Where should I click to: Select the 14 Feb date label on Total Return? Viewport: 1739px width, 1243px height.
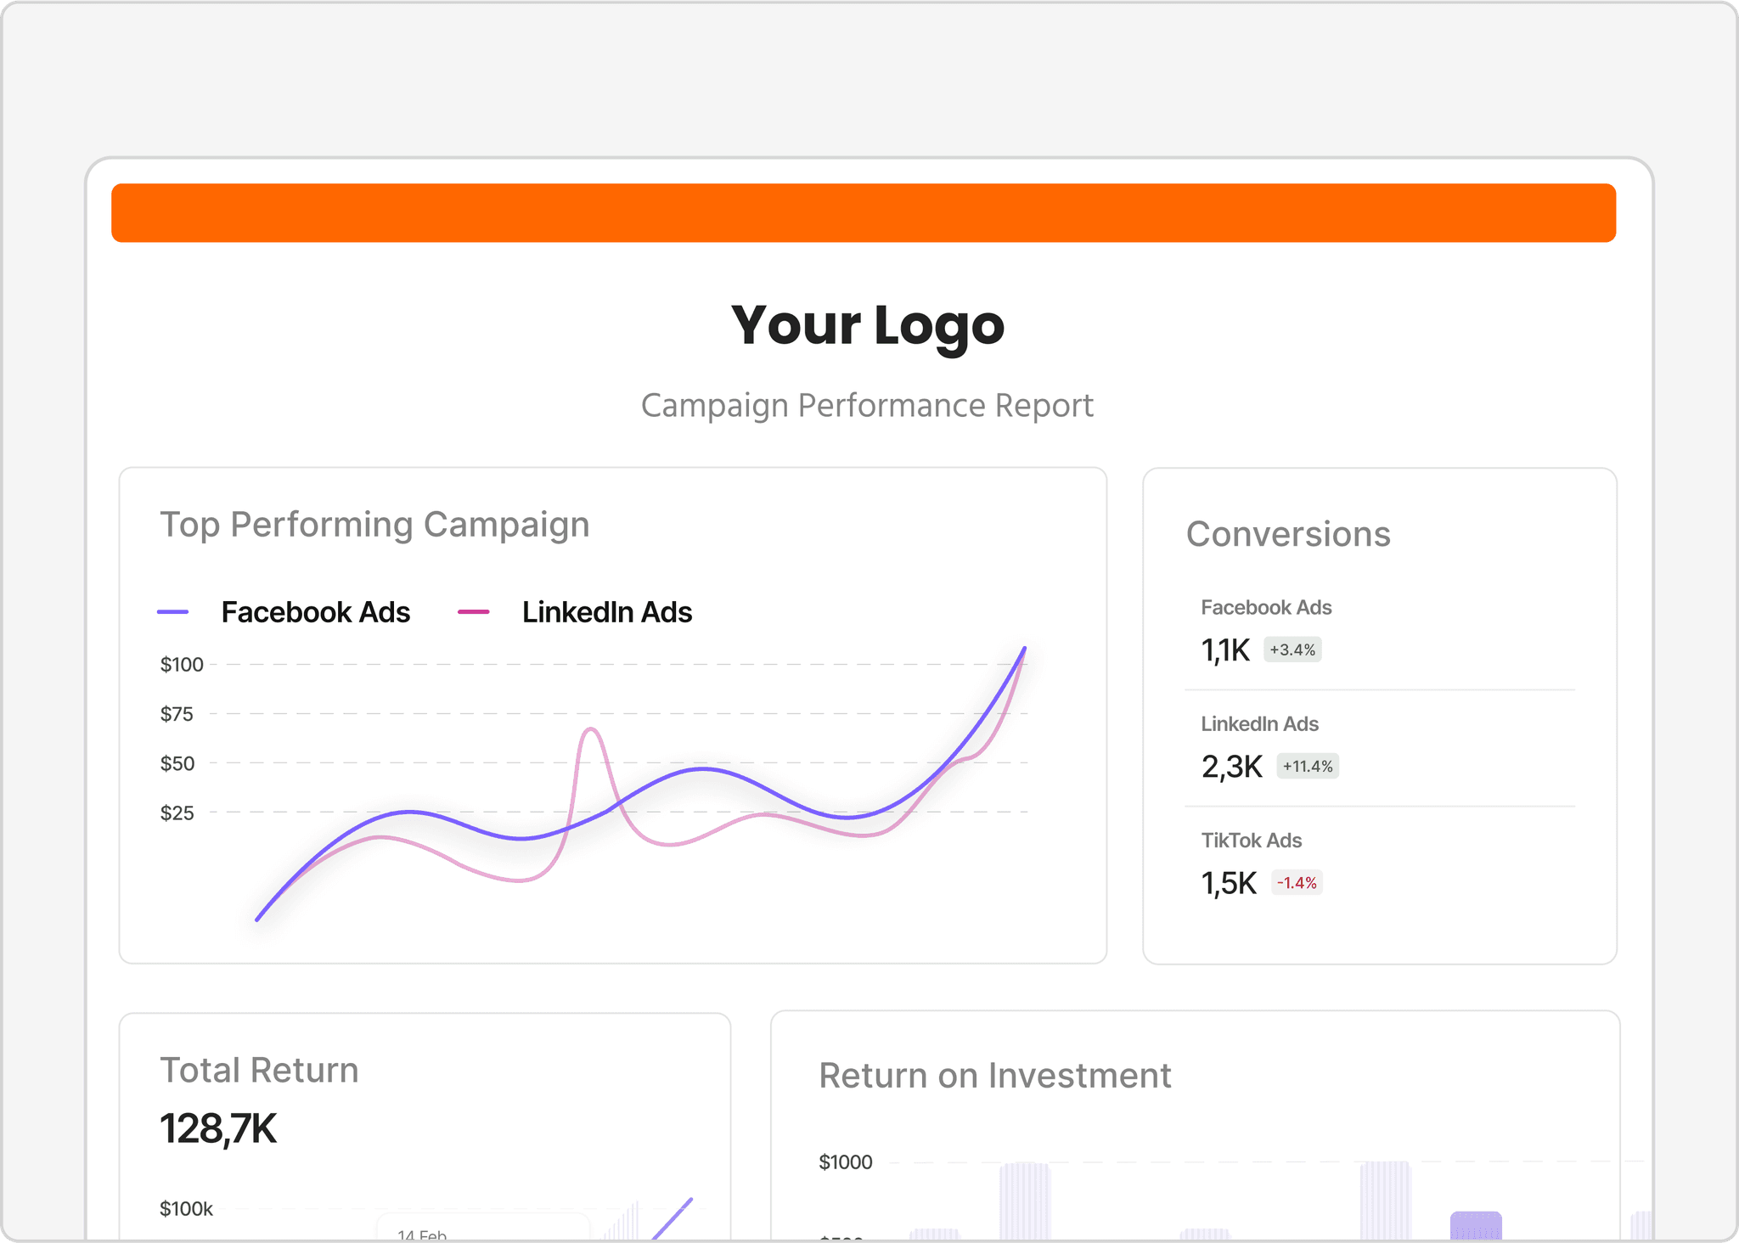click(x=421, y=1233)
